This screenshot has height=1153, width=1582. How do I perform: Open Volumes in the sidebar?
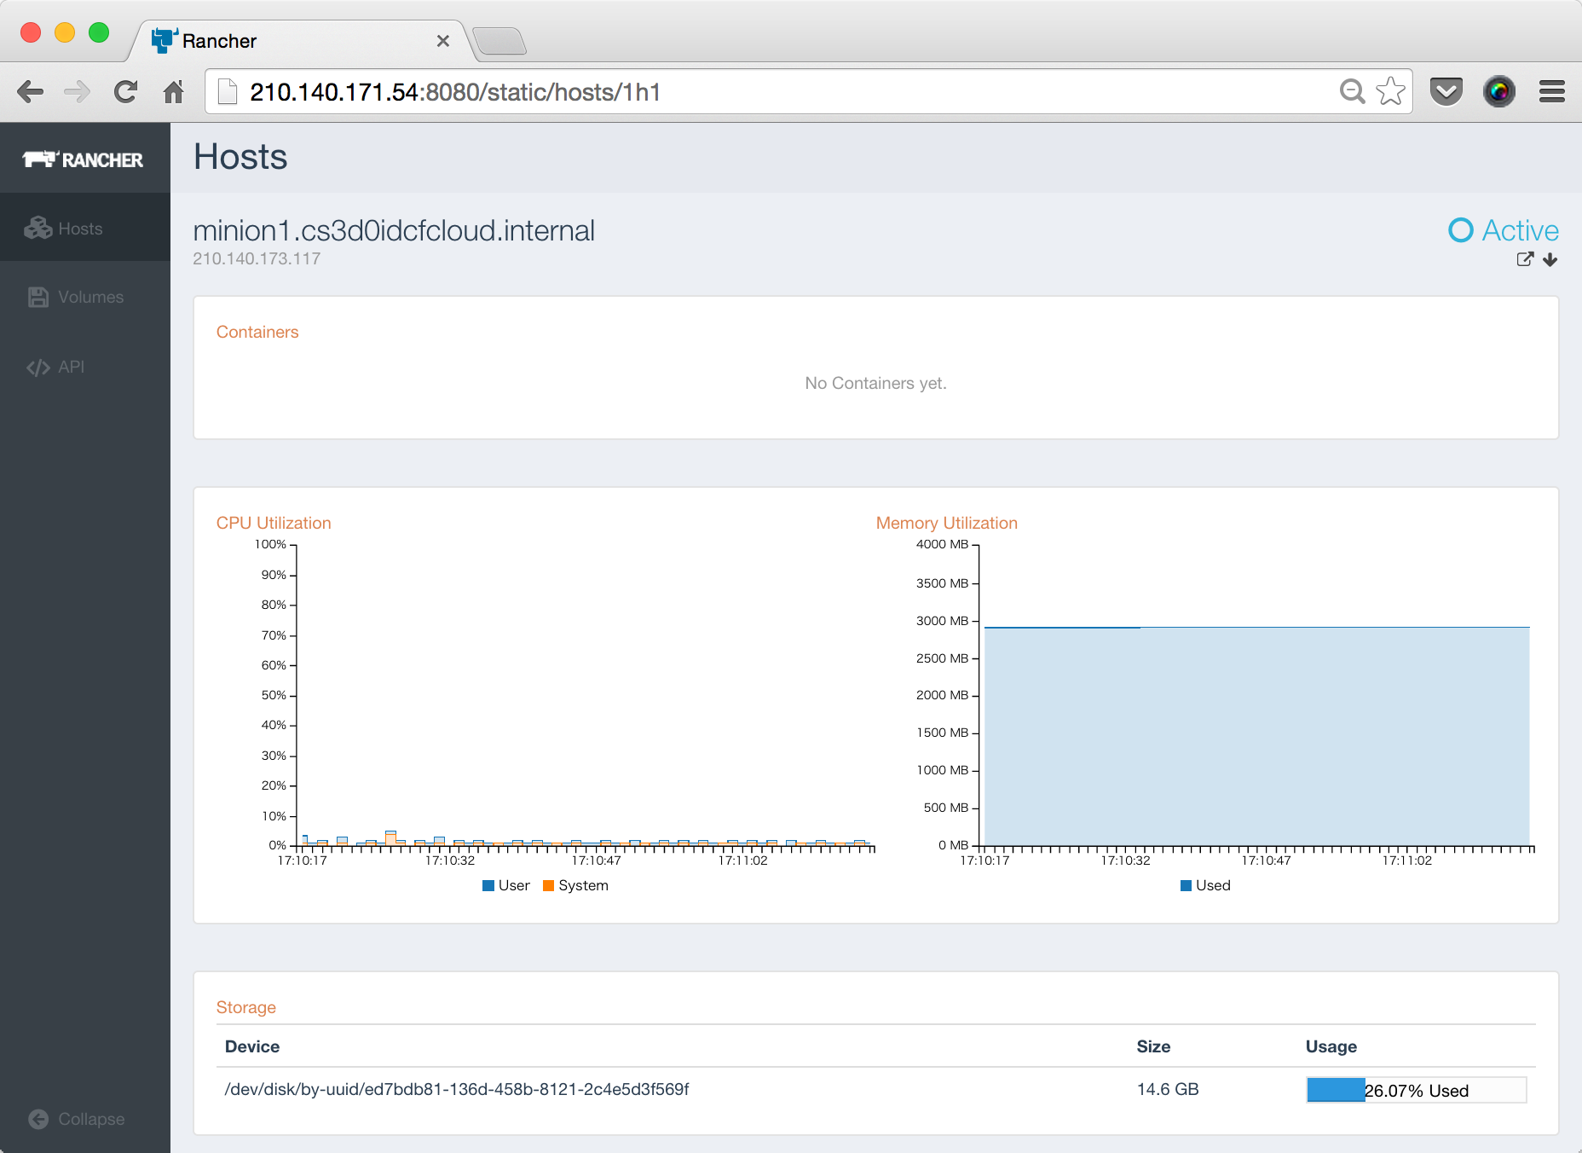tap(85, 297)
